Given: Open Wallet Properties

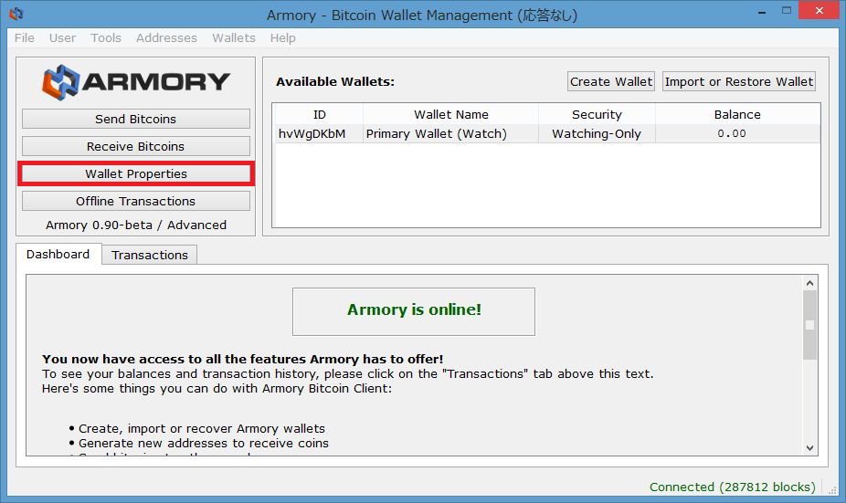Looking at the screenshot, I should click(136, 173).
